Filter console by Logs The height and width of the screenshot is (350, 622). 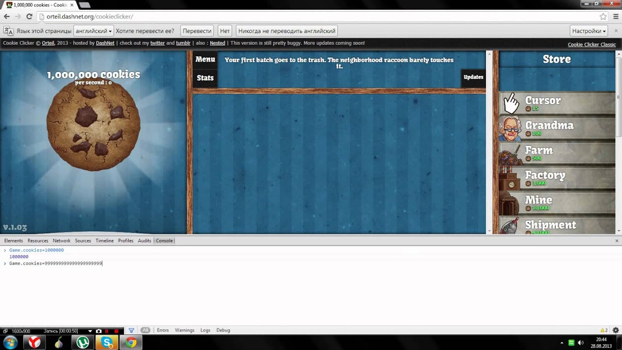coord(206,330)
